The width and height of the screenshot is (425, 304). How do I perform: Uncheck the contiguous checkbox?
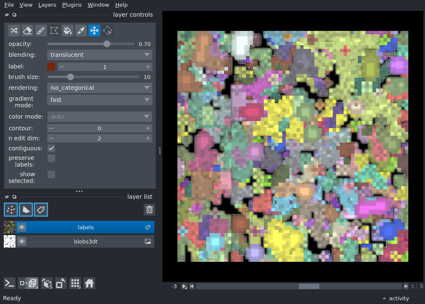coord(51,148)
